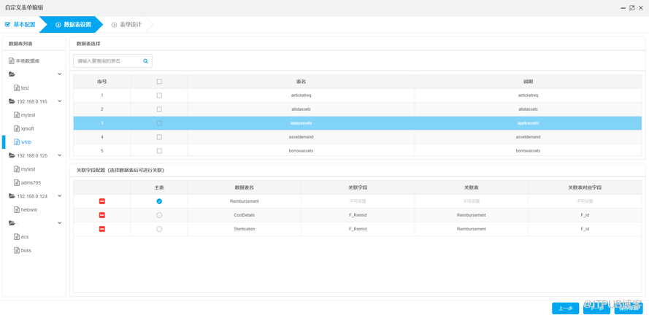Select the borrowassets table row
The width and height of the screenshot is (649, 315).
click(x=301, y=151)
